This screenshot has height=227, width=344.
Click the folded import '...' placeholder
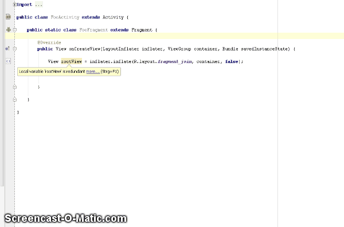tap(39, 5)
